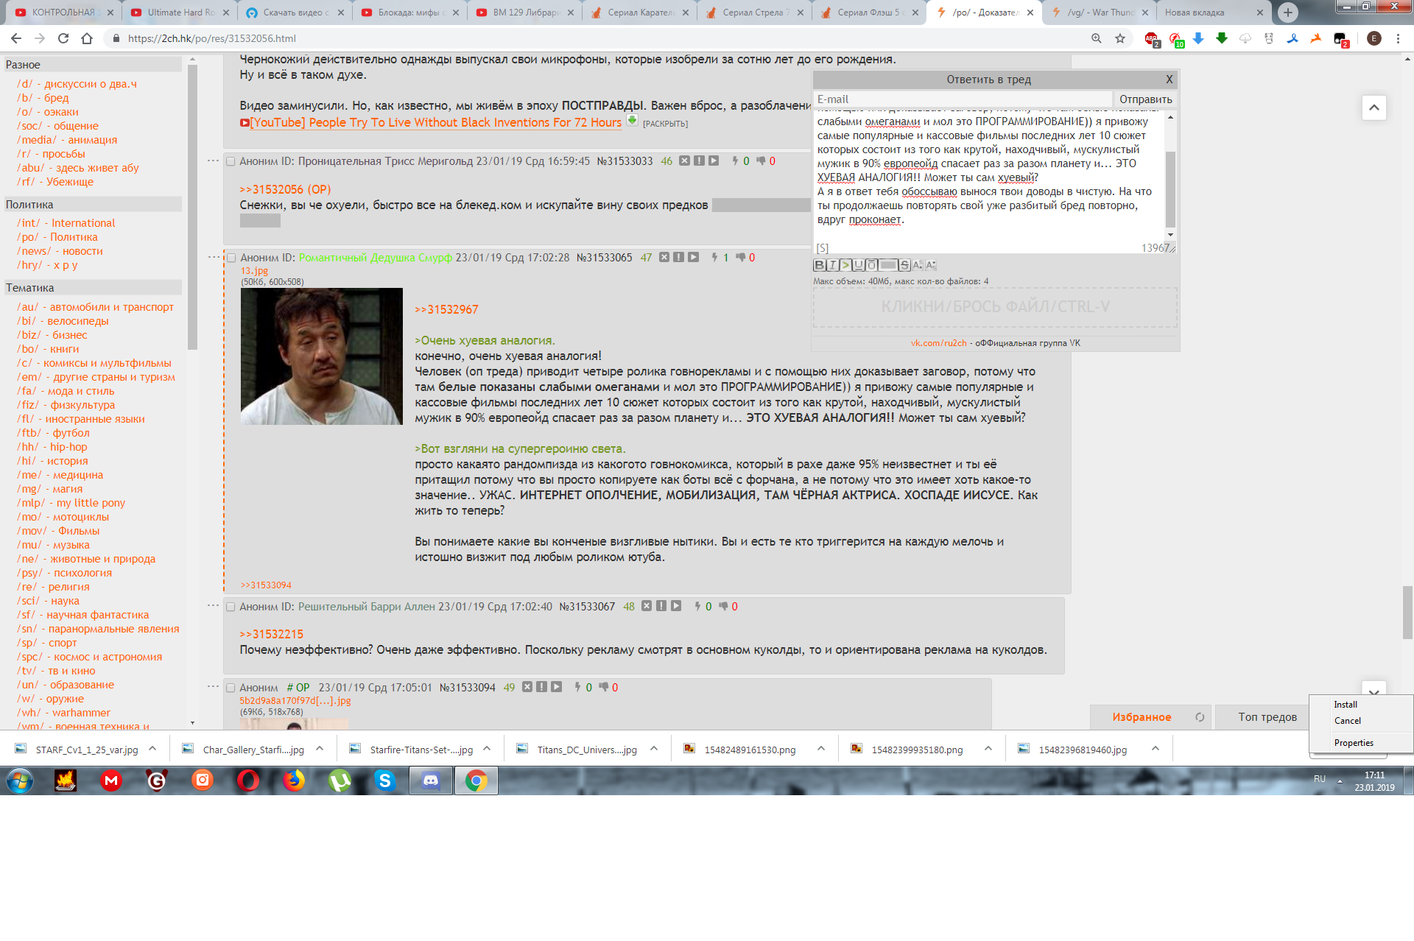Apply bold formatting in reply form
This screenshot has width=1414, height=941.
point(819,265)
